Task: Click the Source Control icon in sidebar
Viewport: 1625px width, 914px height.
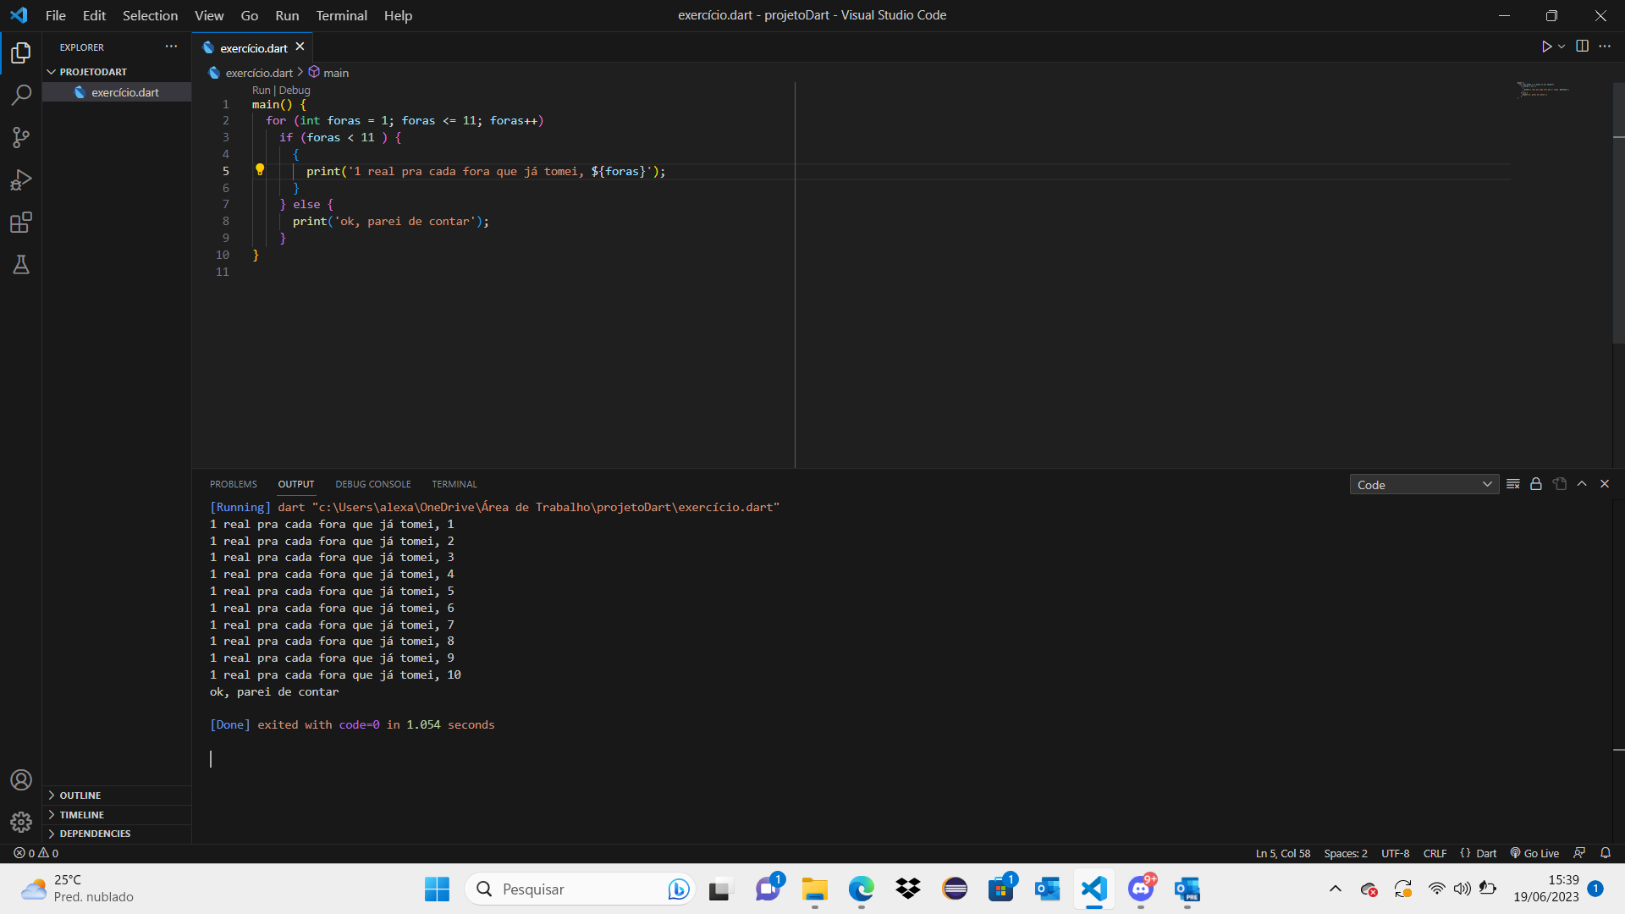Action: tap(20, 137)
